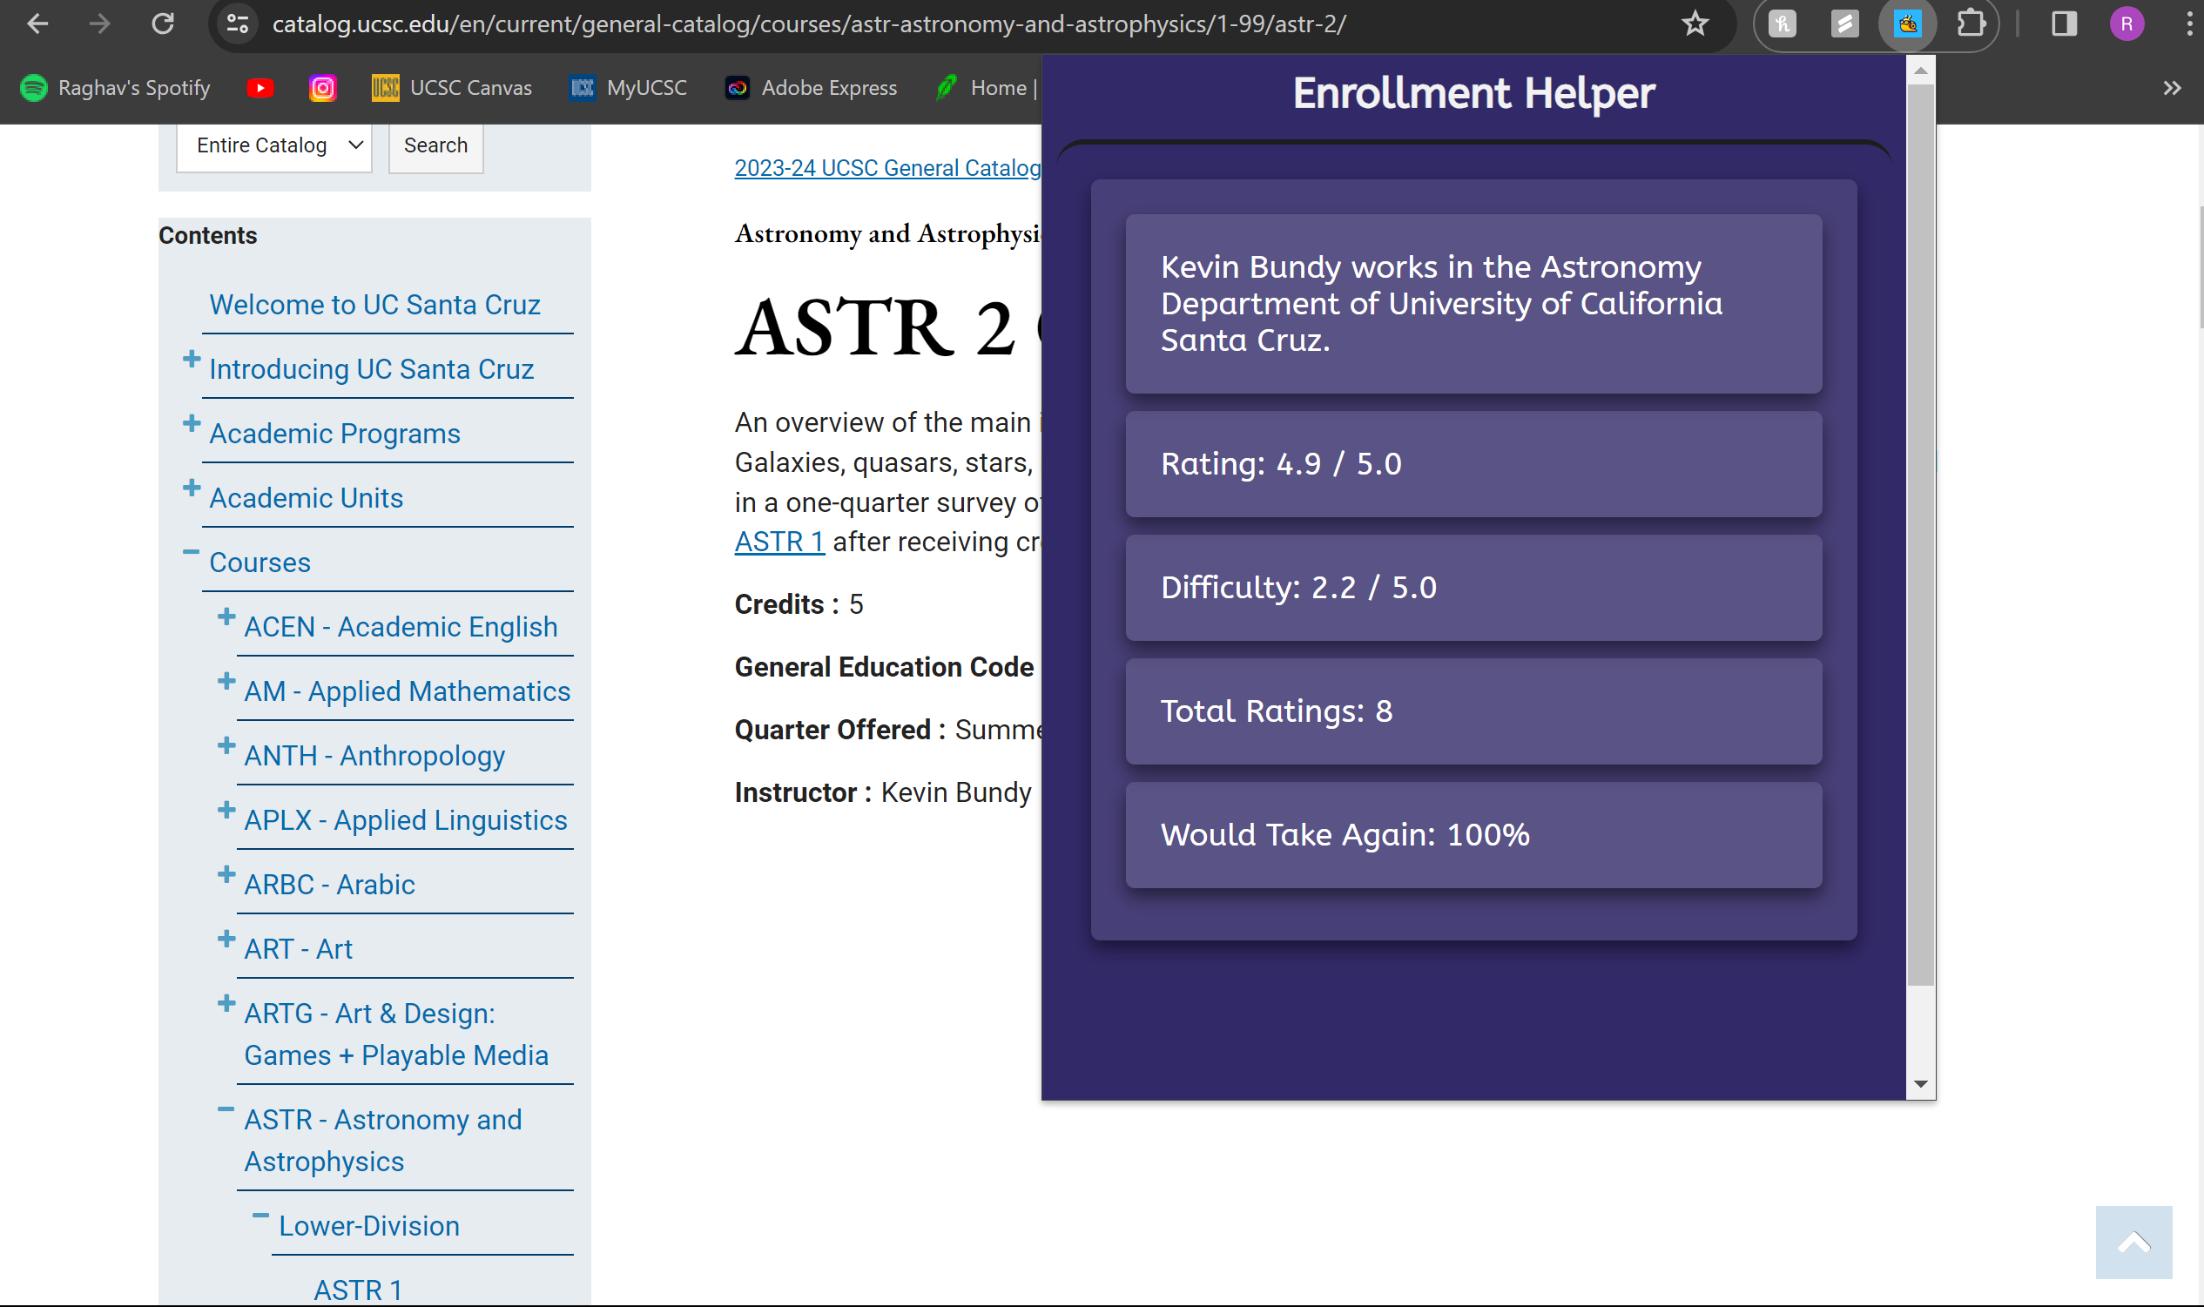Bookmark this page with star icon
Screen dimensions: 2204x1307
point(1695,24)
